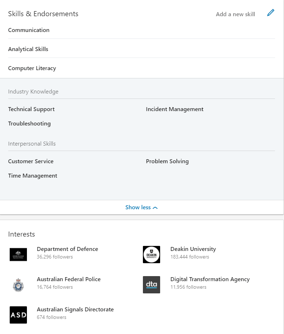Open the Customer Service skill
This screenshot has height=334, width=284.
[x=31, y=161]
